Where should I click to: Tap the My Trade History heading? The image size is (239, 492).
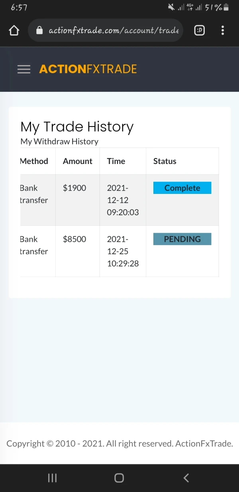[x=77, y=127]
